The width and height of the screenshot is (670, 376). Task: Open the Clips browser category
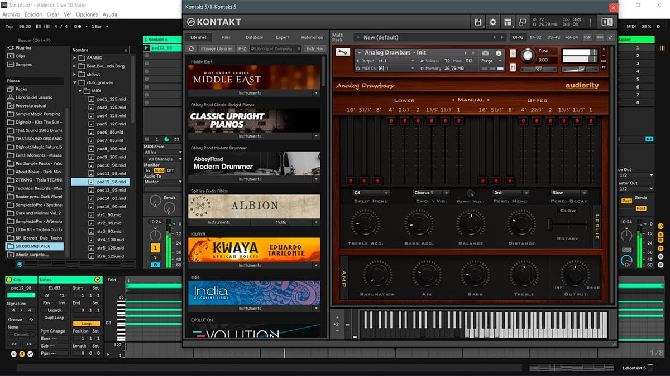click(x=17, y=56)
